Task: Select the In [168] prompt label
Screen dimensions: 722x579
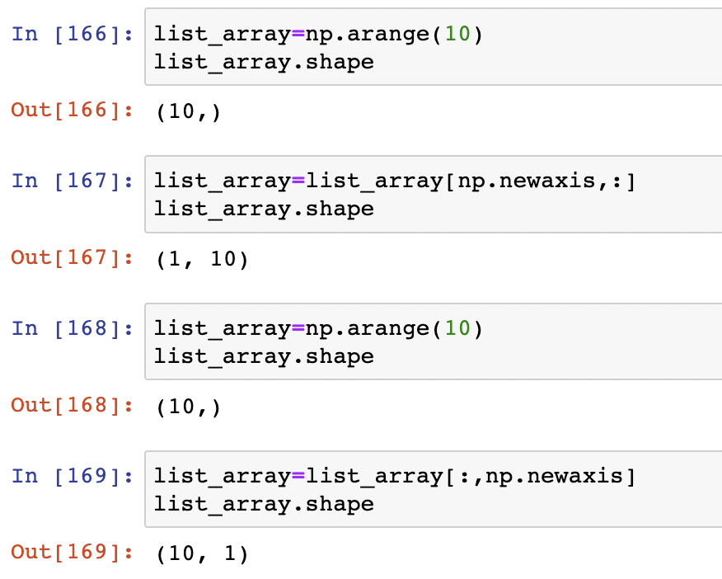Action: click(73, 328)
